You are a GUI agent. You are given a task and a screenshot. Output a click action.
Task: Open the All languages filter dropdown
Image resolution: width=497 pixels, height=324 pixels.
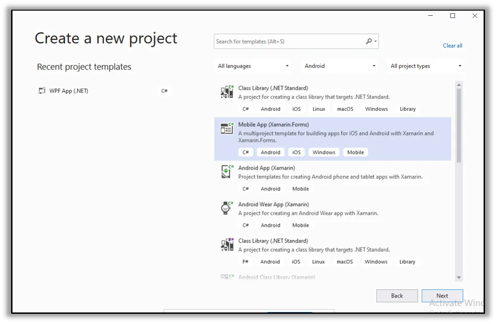click(253, 66)
